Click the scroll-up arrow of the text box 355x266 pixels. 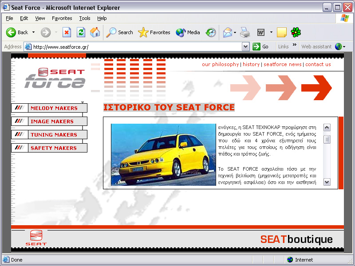[327, 128]
